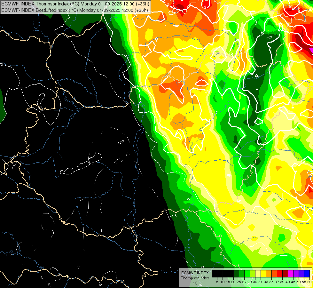Pick the orange 33–35 legend swatch

(269, 274)
